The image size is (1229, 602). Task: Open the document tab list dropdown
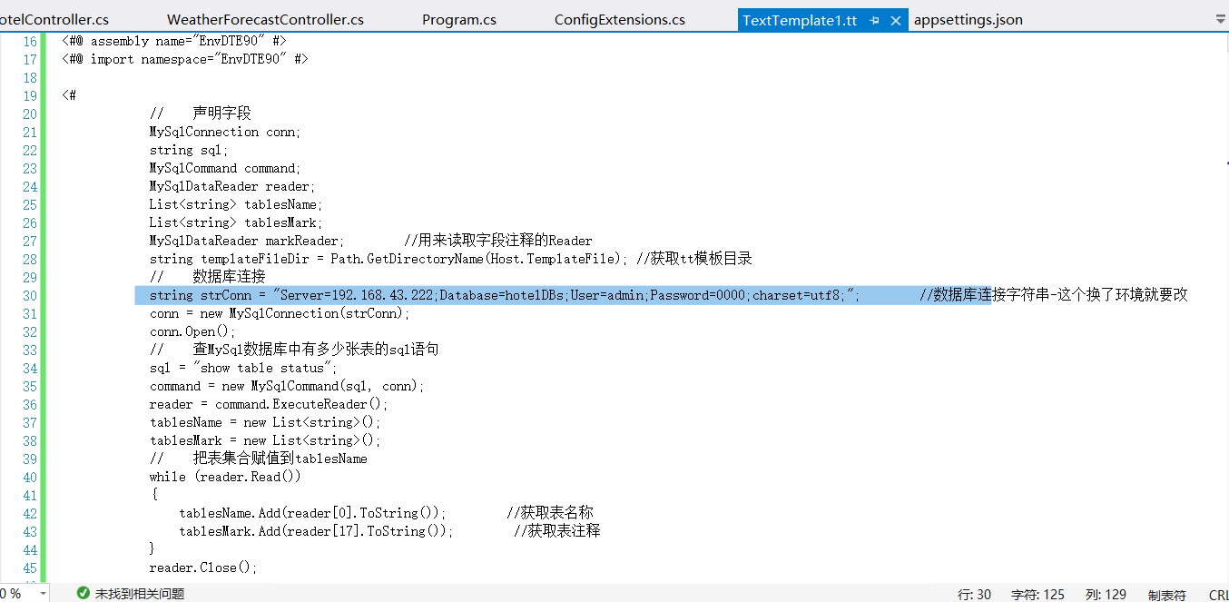click(x=1219, y=18)
